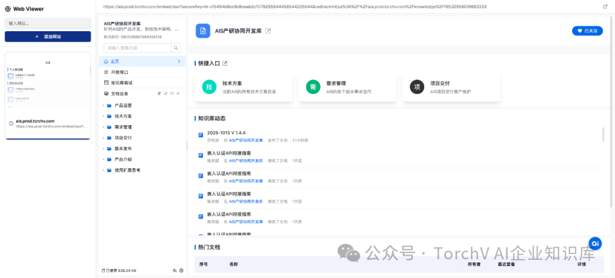Click the list view icon in 文档目录 toolbar
The width and height of the screenshot is (615, 278).
tap(159, 94)
